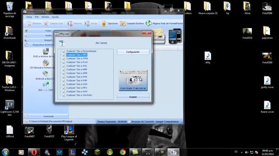Choose Cualquier Tipo a OGG
This screenshot has height=156, width=279.
[x=77, y=84]
